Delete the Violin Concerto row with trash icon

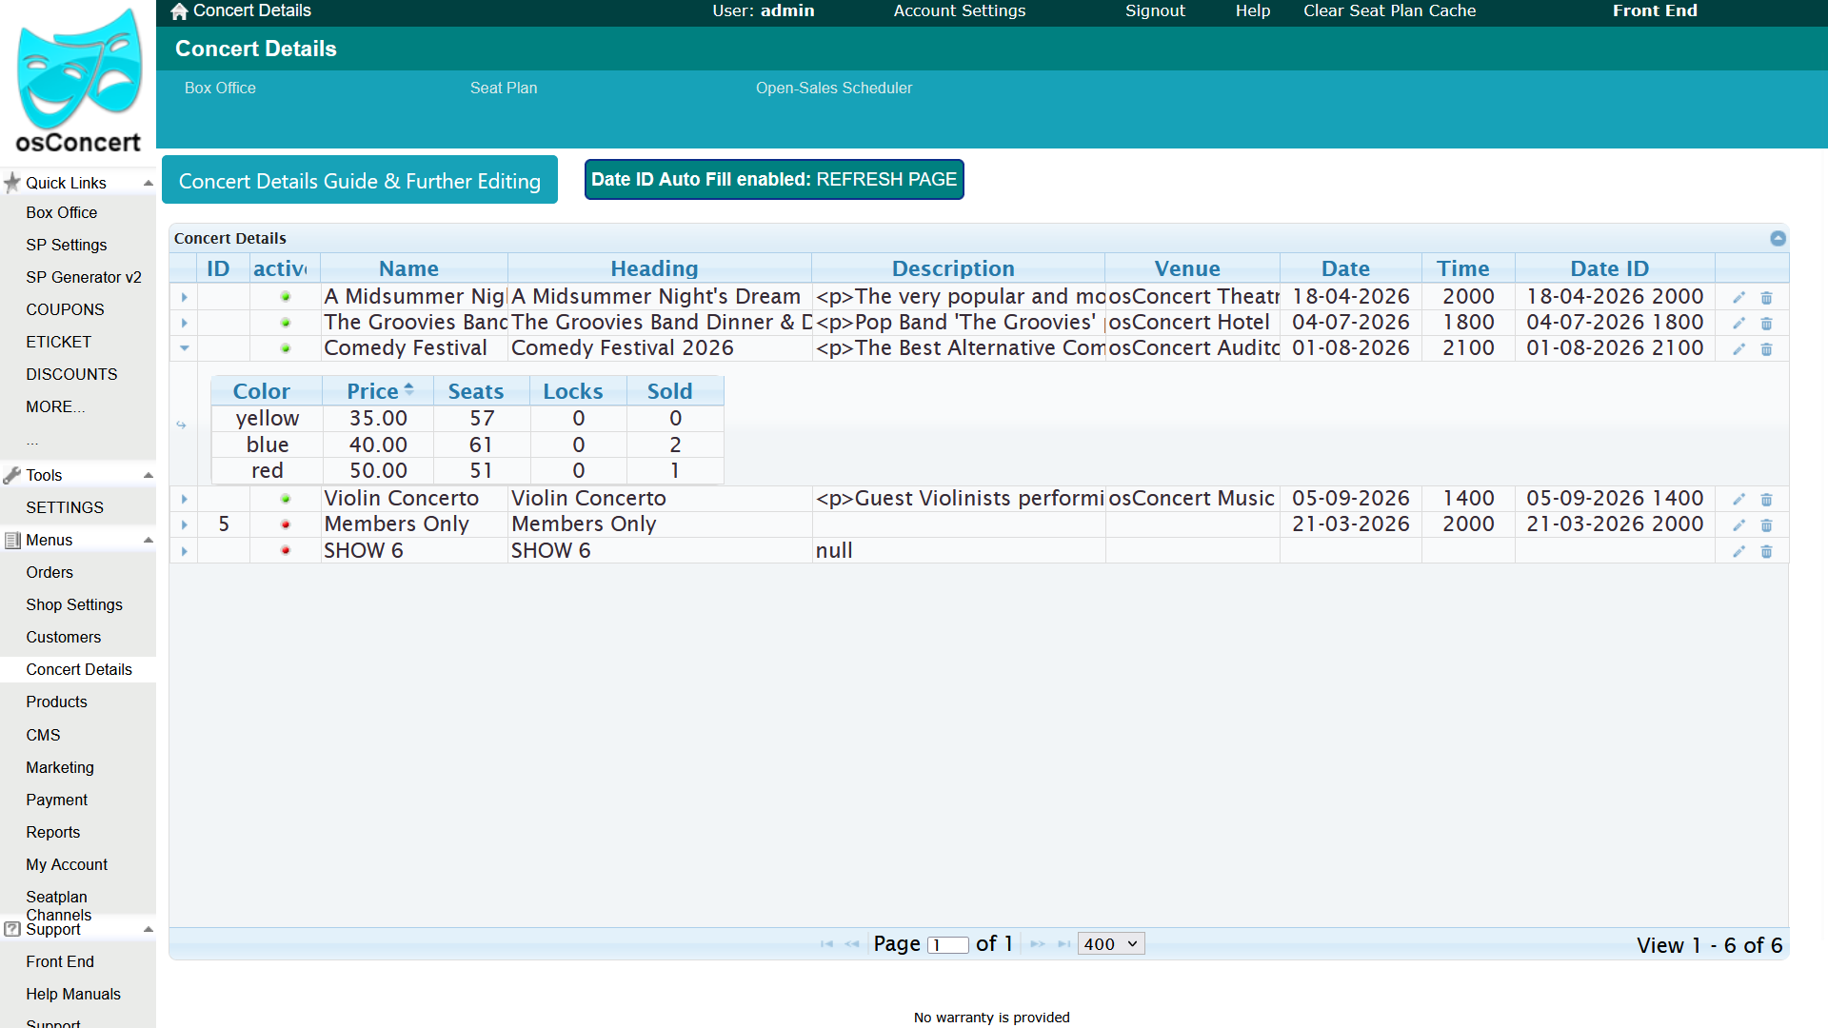[1766, 500]
